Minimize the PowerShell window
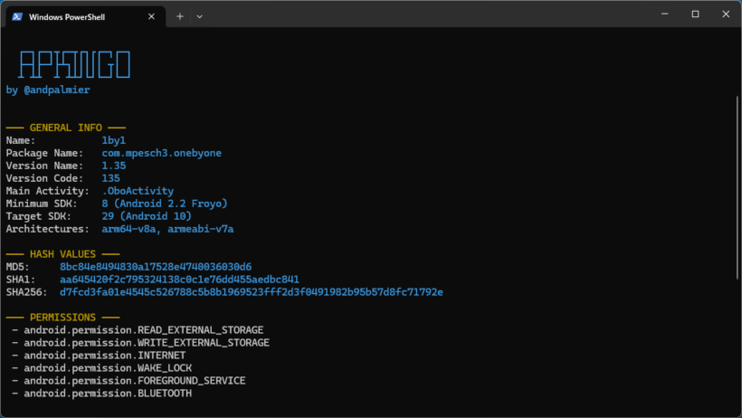This screenshot has height=418, width=742. [665, 14]
